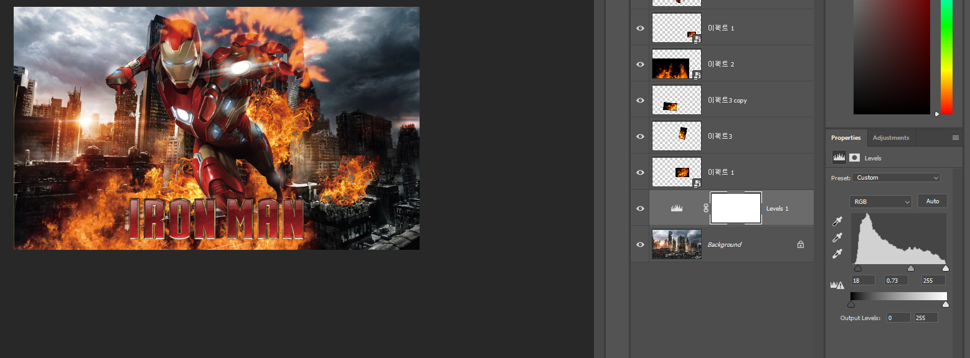The width and height of the screenshot is (970, 358).
Task: Toggle visibility of the 이펙트3 layer
Action: tap(640, 137)
